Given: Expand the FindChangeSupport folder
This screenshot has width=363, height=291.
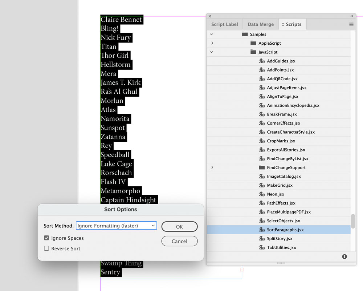Looking at the screenshot, I should click(x=212, y=167).
